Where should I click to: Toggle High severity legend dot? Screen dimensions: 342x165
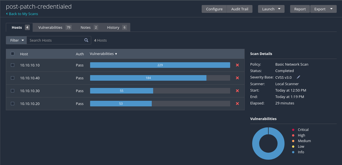(293, 135)
